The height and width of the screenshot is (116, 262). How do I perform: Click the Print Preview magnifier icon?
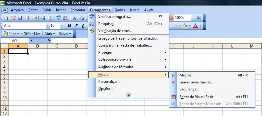click(x=50, y=18)
